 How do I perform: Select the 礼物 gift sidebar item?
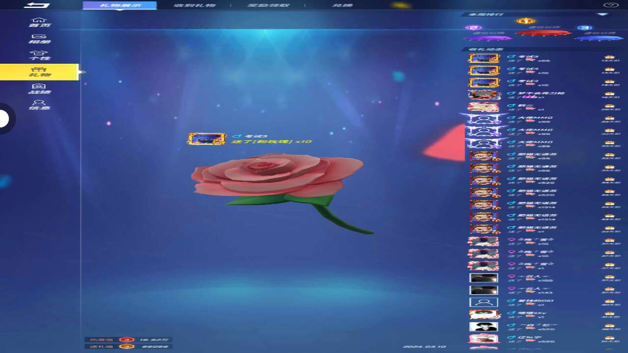coord(39,72)
